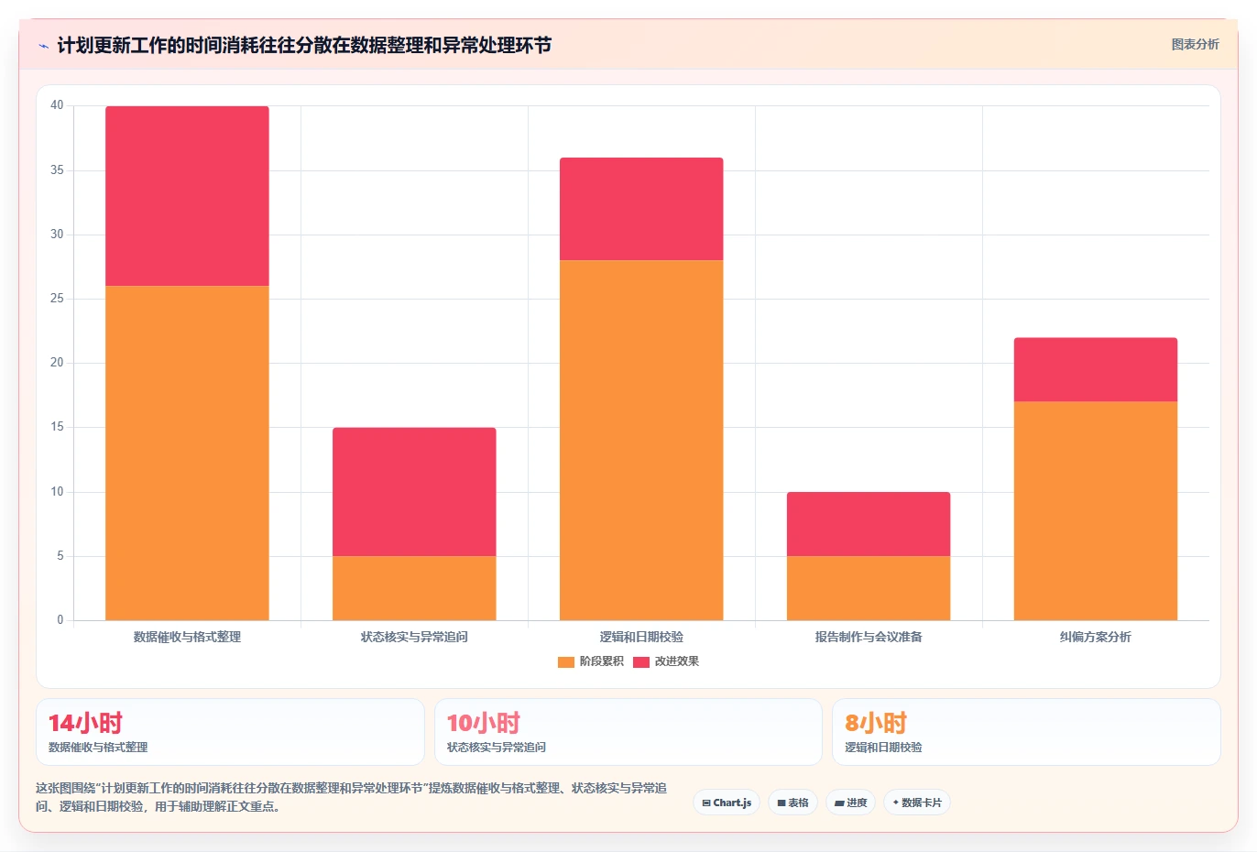The width and height of the screenshot is (1257, 852).
Task: Click the red segment of 纠偏方案分析 bar
Action: 1096,370
